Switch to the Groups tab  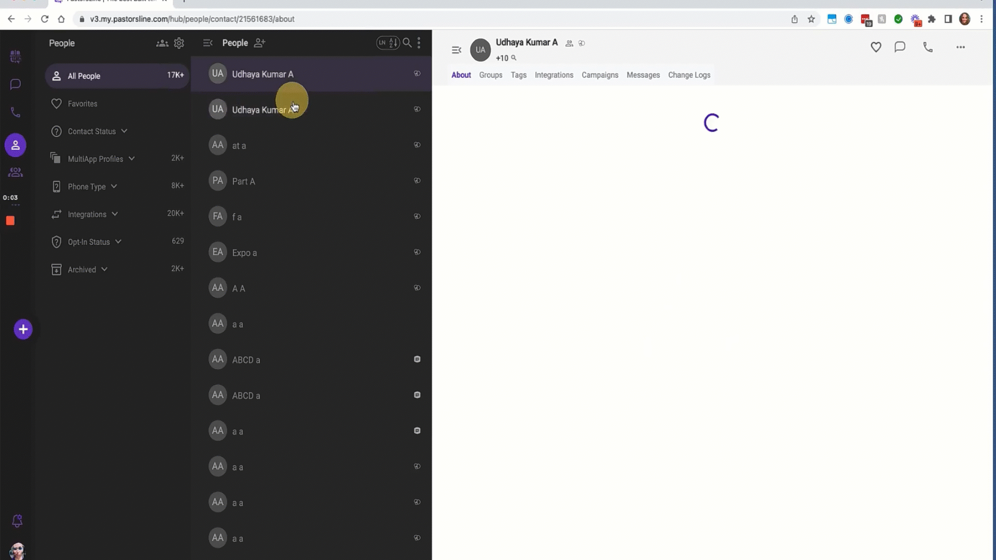pyautogui.click(x=491, y=75)
